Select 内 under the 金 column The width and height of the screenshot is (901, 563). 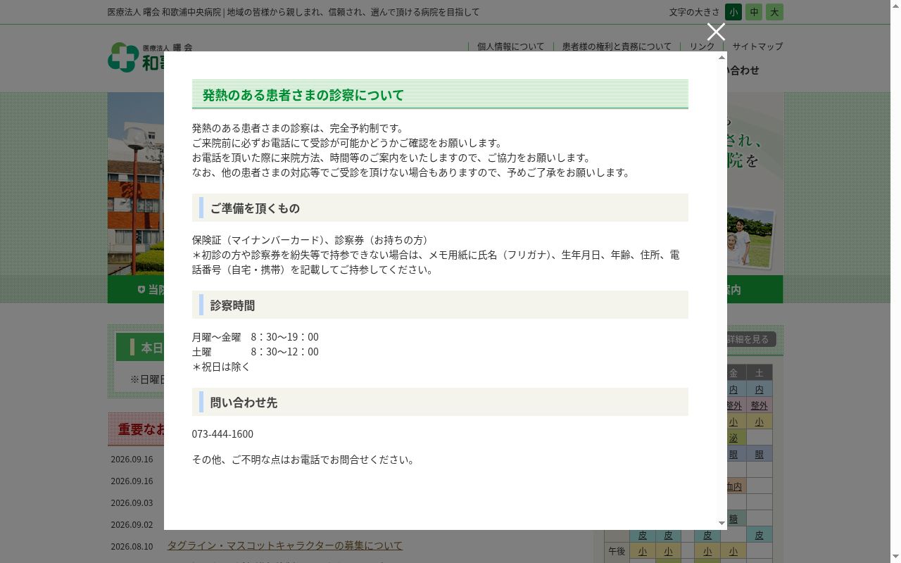pyautogui.click(x=733, y=389)
